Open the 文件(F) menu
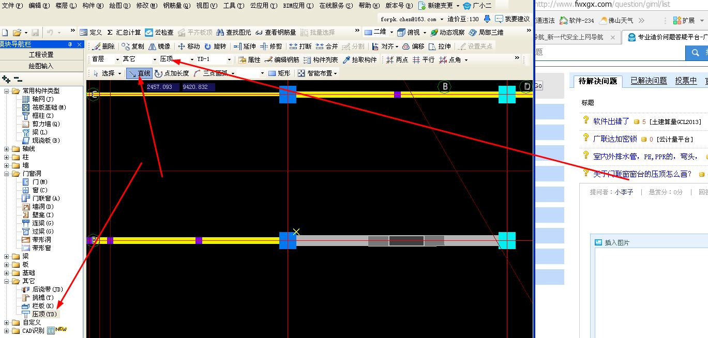708x338 pixels. [x=12, y=6]
